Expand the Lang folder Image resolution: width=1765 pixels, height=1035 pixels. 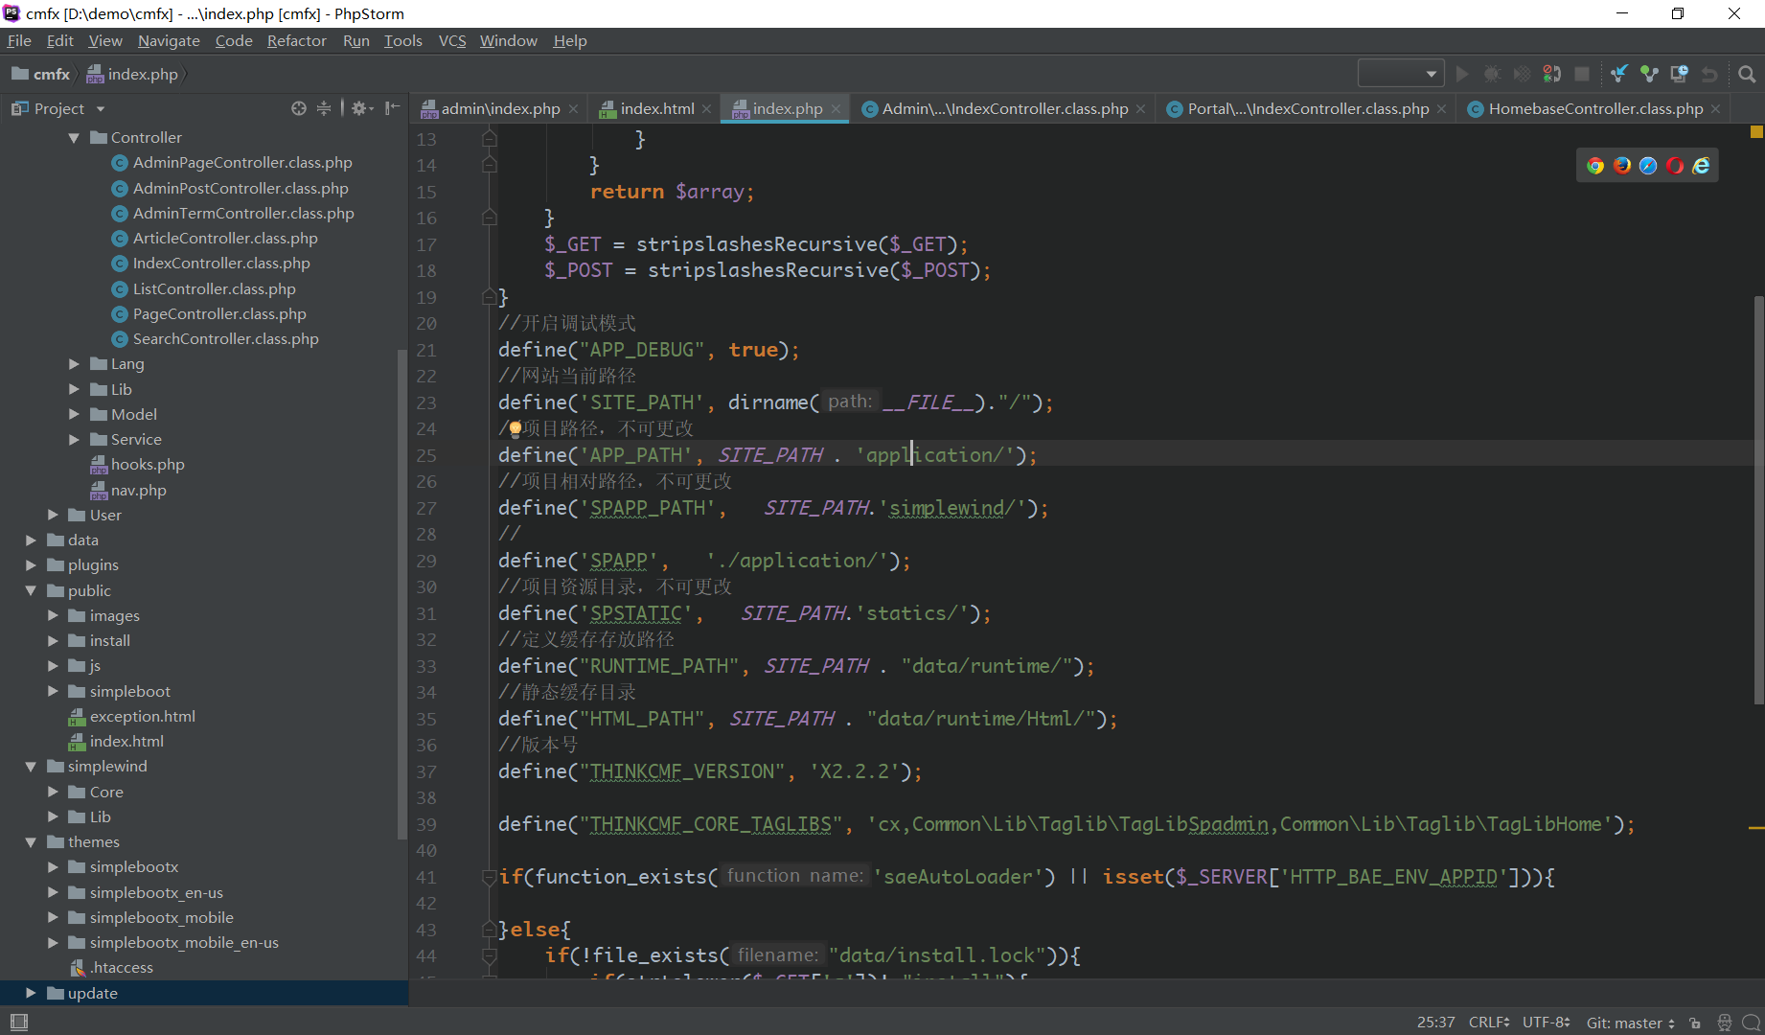click(x=74, y=364)
